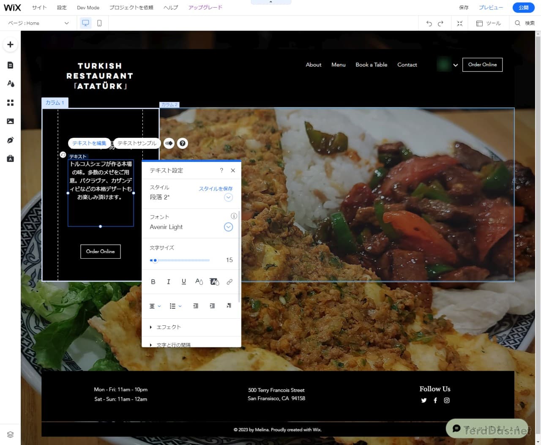This screenshot has height=445, width=541.
Task: Click the 公開 publish button
Action: pos(523,8)
